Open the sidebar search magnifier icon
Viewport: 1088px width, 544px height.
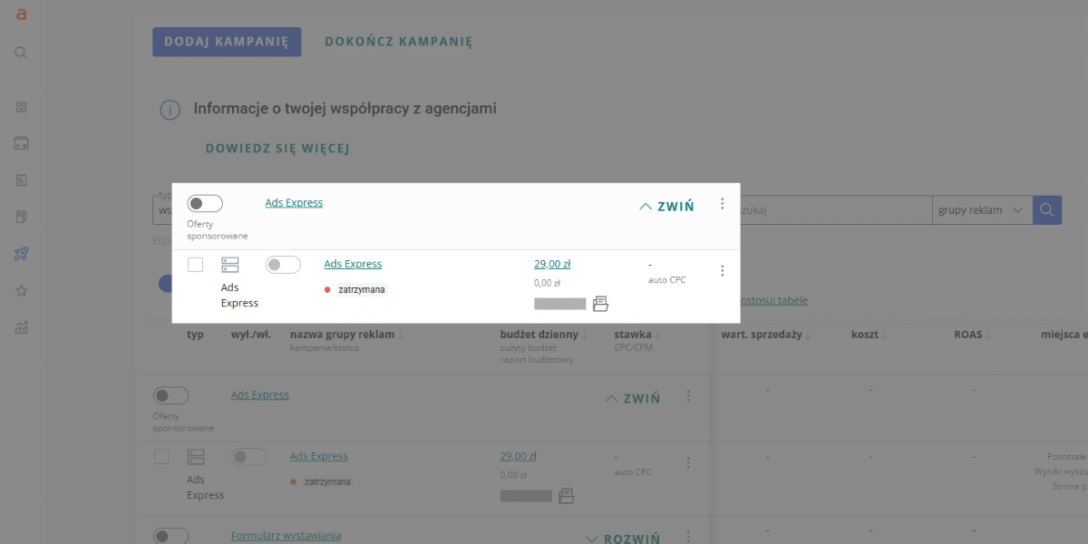pos(22,53)
